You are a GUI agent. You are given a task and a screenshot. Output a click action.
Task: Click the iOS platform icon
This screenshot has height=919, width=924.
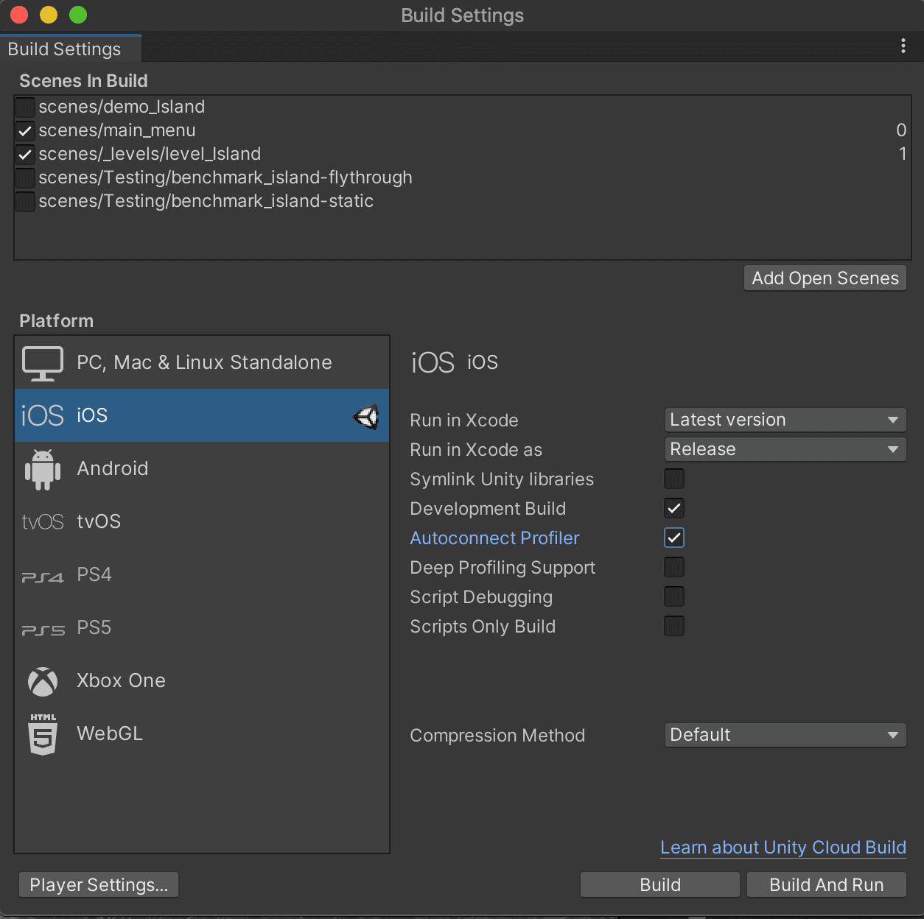(x=42, y=415)
